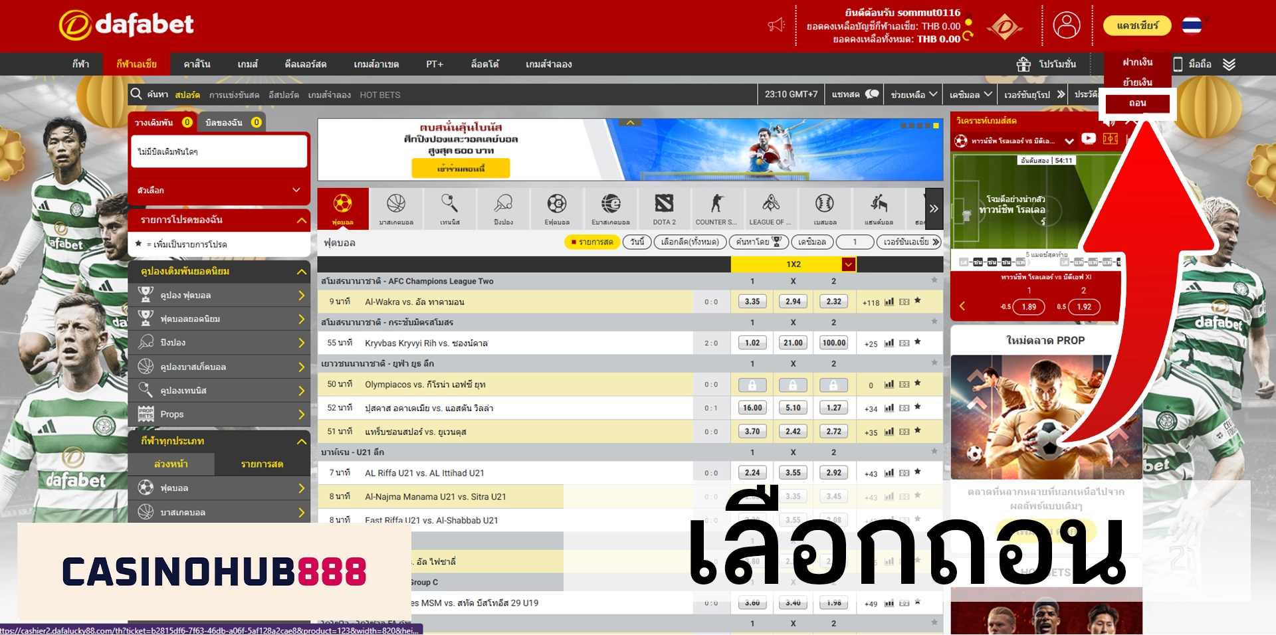This screenshot has height=635, width=1276.
Task: Click the Dafabet logo
Action: point(126,25)
